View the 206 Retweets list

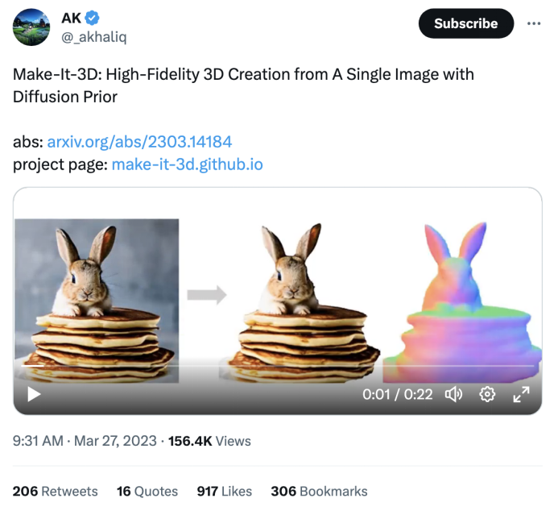tap(55, 491)
